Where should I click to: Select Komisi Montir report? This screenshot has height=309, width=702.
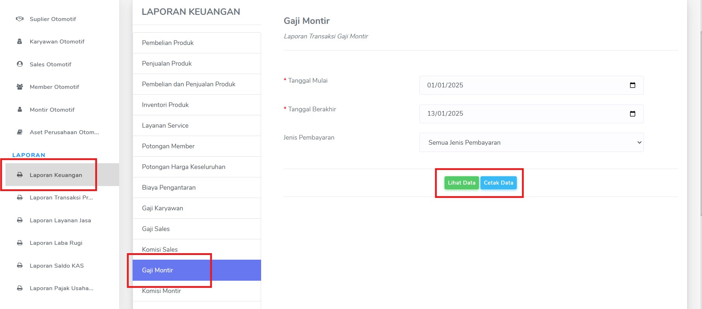(197, 291)
